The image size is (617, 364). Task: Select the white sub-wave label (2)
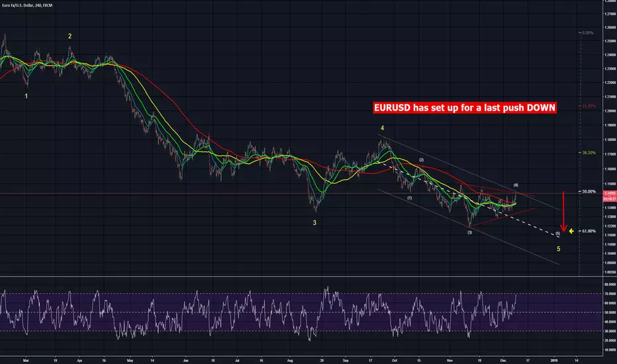point(422,159)
